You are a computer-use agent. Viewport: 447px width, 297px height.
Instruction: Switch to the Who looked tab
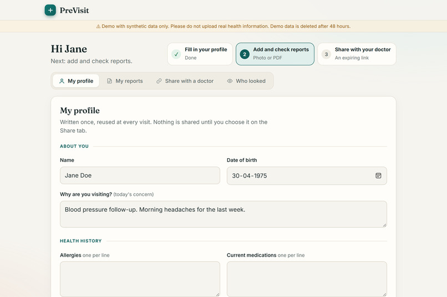click(246, 81)
